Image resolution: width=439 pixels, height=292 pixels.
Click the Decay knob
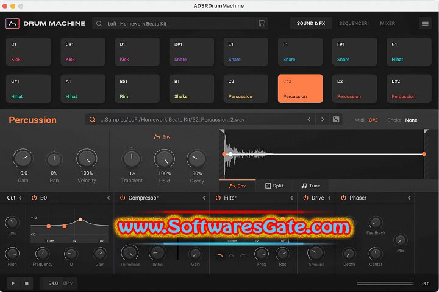(x=197, y=159)
